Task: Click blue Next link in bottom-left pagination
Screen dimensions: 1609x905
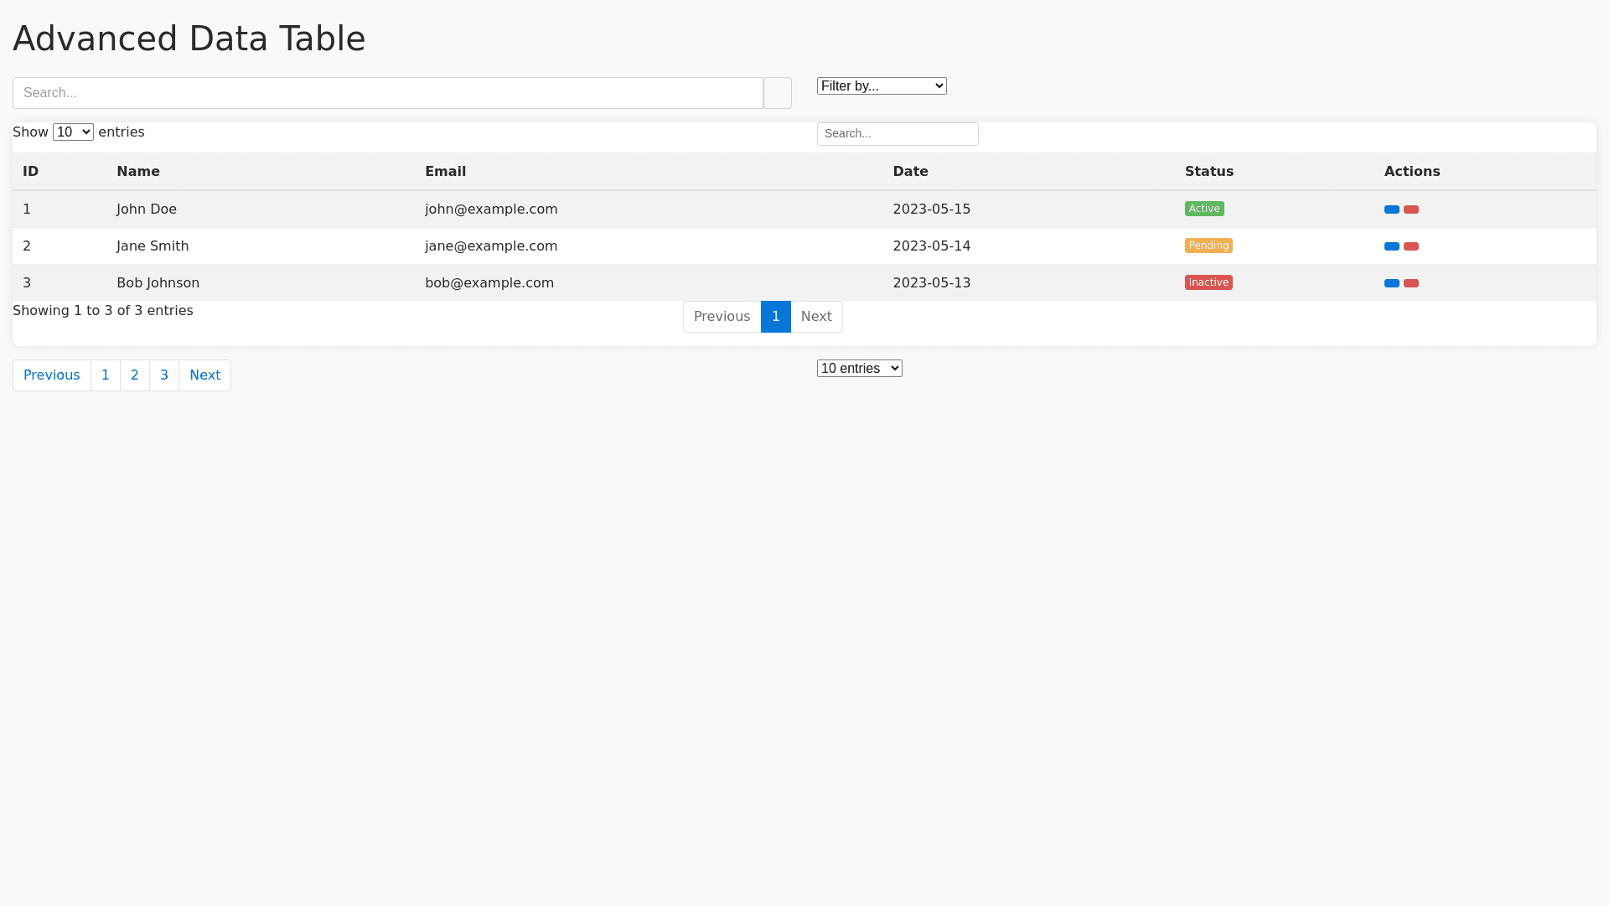Action: tap(204, 375)
